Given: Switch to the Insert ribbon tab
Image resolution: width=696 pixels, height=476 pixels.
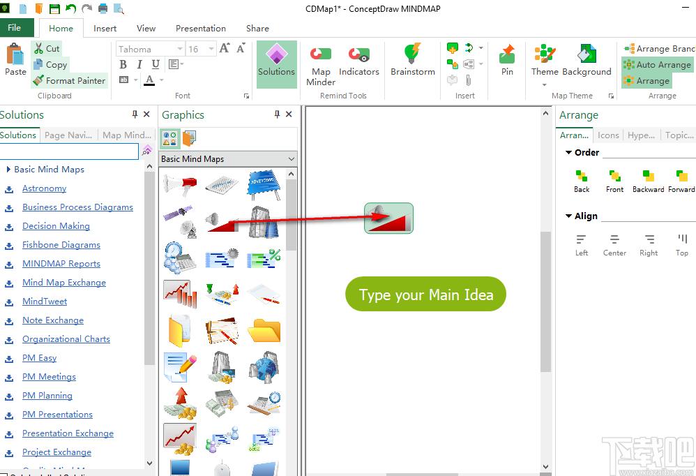Looking at the screenshot, I should 105,29.
